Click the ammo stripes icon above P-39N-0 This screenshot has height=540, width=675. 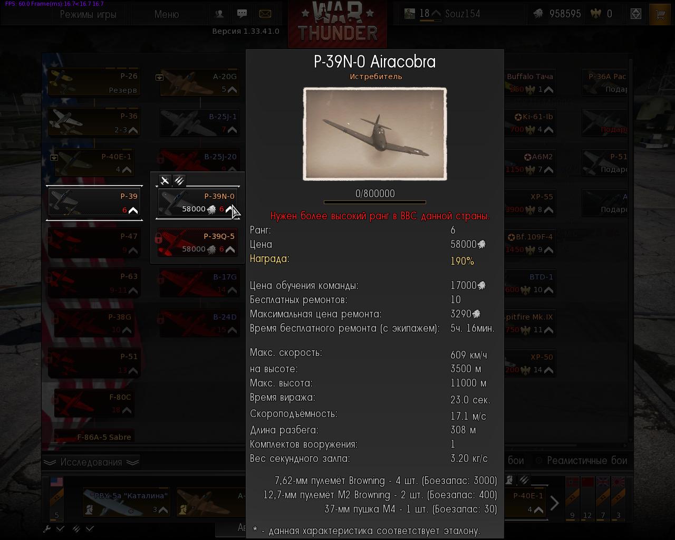[x=179, y=181]
